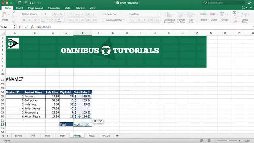This screenshot has height=143, width=254.
Task: Click the comma style icon
Action: (144, 20)
